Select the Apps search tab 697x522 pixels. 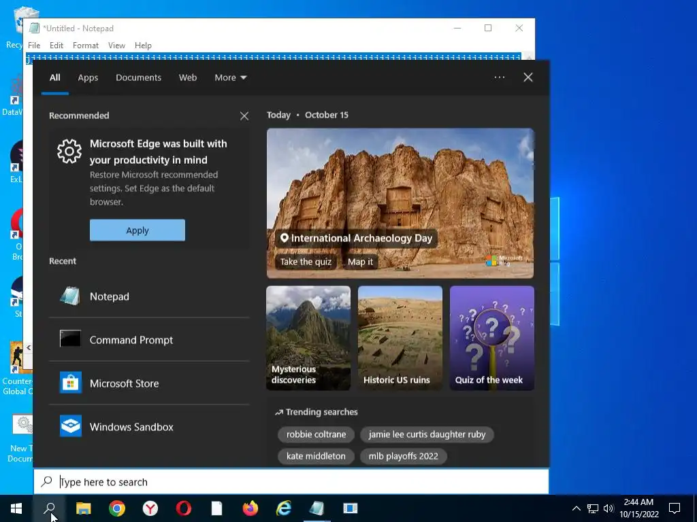88,77
